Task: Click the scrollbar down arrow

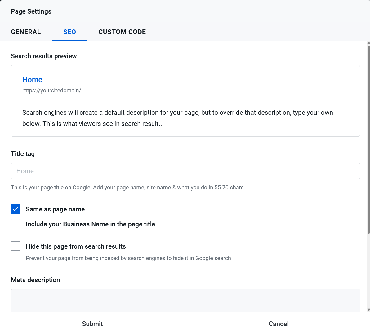Action: (368, 310)
